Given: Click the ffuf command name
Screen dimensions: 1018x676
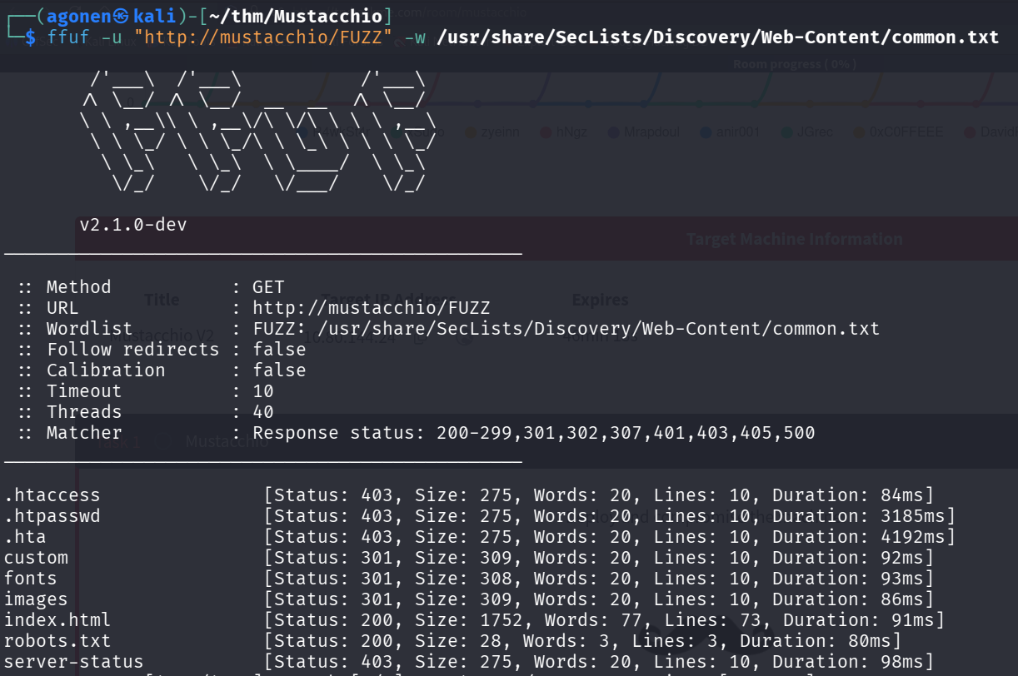Looking at the screenshot, I should (67, 37).
